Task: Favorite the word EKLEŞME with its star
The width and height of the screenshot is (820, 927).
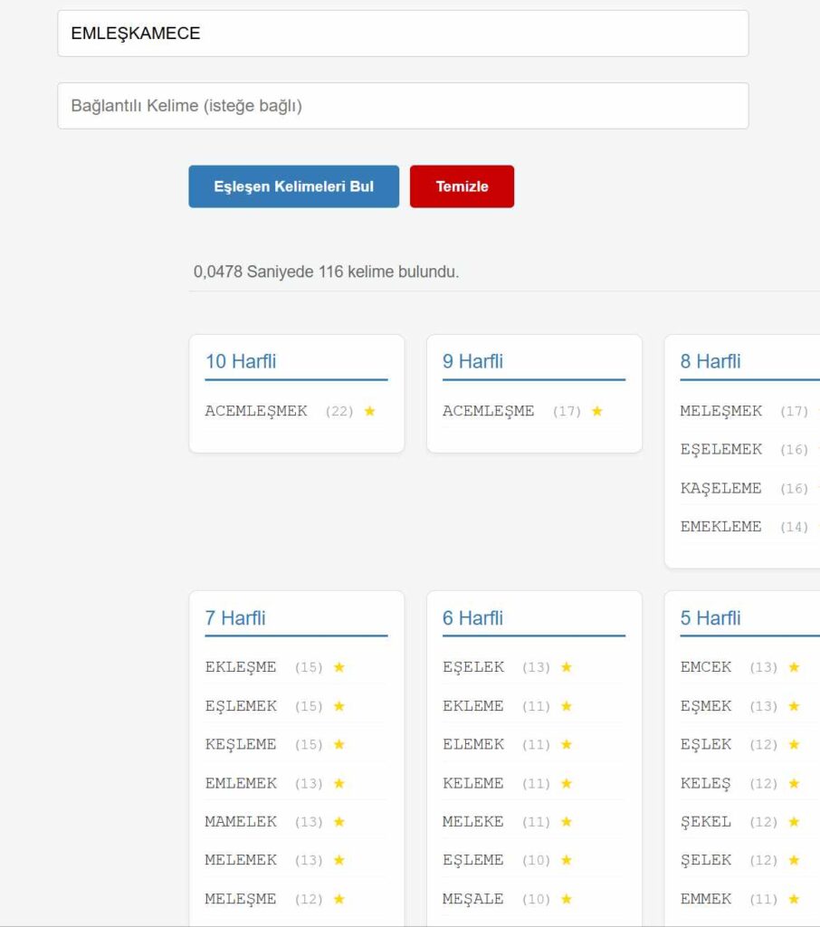Action: (x=339, y=667)
